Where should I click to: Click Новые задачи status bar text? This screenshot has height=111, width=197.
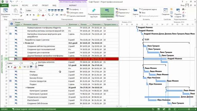click(34, 109)
